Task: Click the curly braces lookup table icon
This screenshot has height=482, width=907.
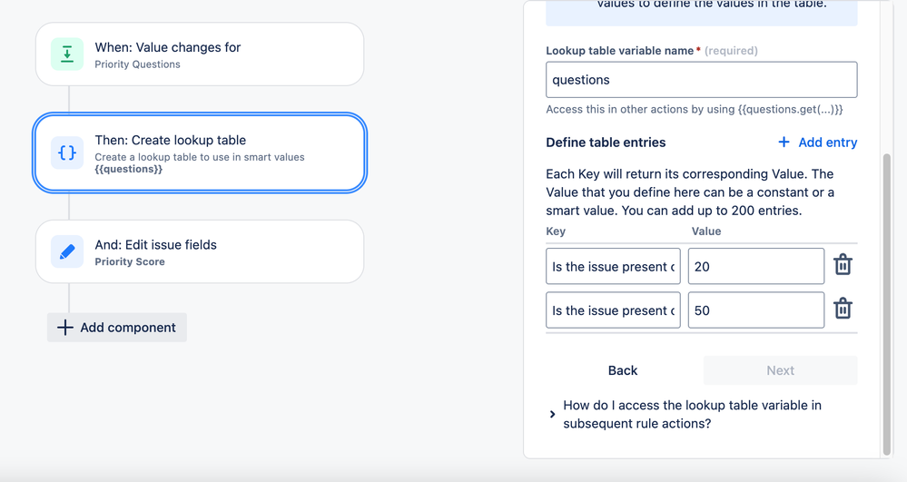Action: [67, 152]
